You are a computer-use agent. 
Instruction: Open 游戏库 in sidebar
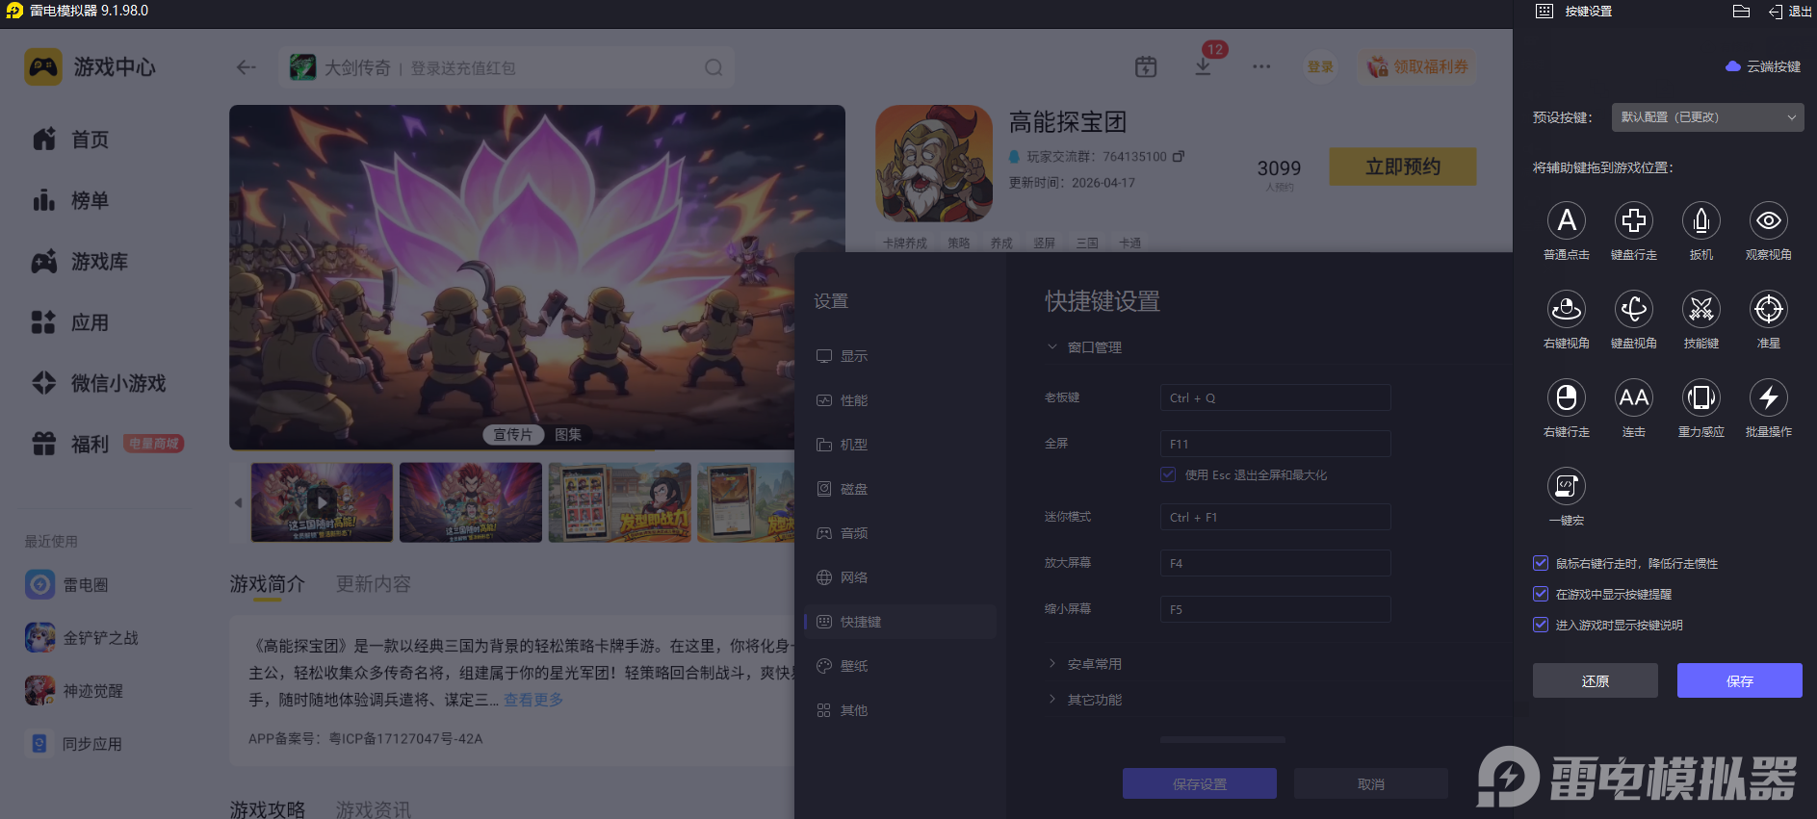(80, 261)
